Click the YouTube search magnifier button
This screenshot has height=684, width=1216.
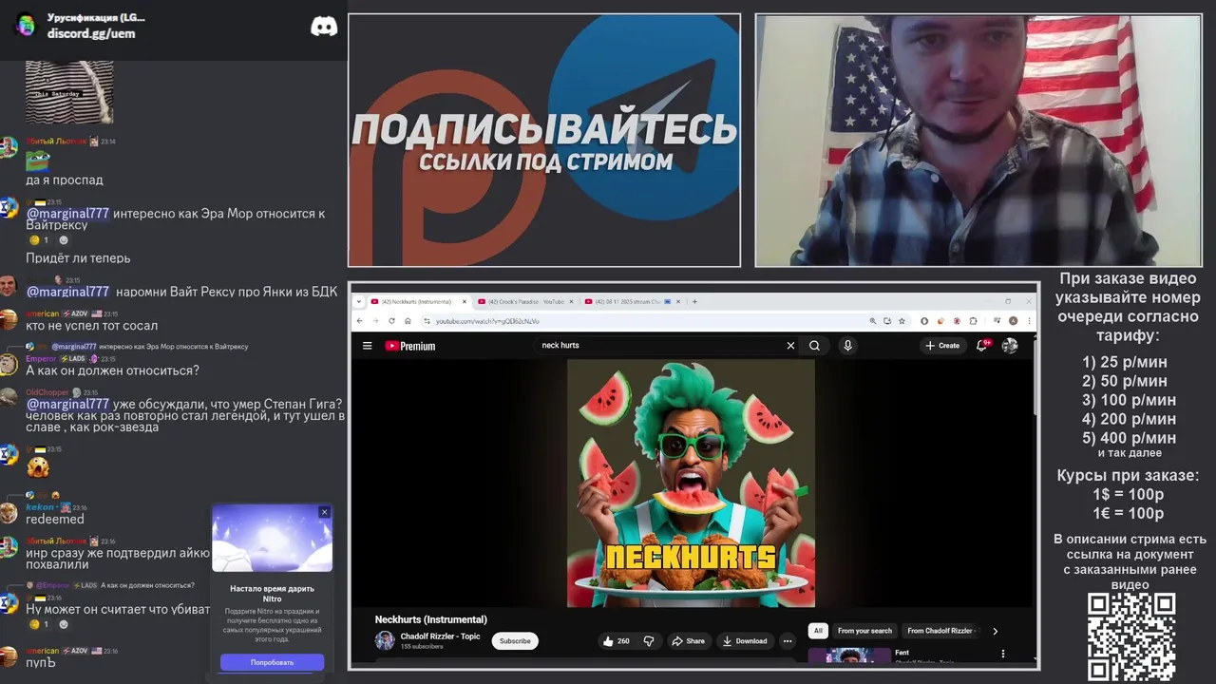tap(814, 346)
